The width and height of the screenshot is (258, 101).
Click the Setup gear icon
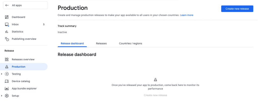pos(7,96)
